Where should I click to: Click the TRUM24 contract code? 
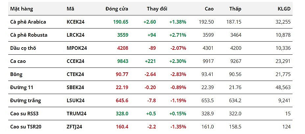coord(76,114)
